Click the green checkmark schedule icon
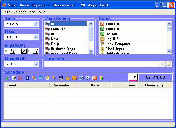176x128 pixels. pyautogui.click(x=7, y=78)
